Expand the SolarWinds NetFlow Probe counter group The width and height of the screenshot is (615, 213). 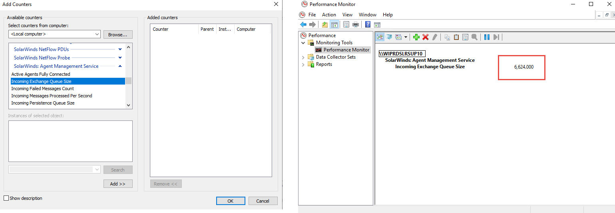(x=120, y=57)
